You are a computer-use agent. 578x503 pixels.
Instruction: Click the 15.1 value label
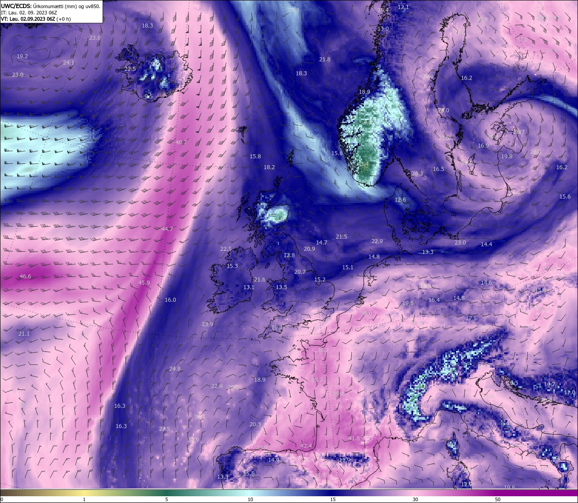pos(348,268)
